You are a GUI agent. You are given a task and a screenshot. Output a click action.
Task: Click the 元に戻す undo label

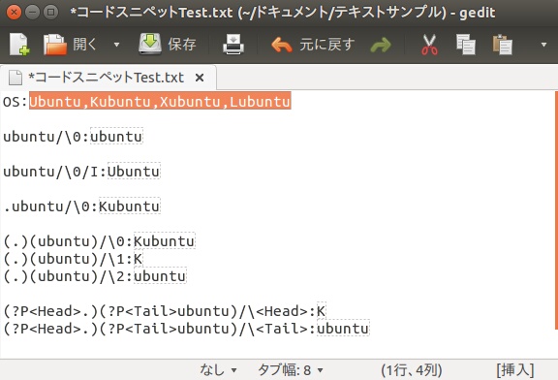click(326, 45)
